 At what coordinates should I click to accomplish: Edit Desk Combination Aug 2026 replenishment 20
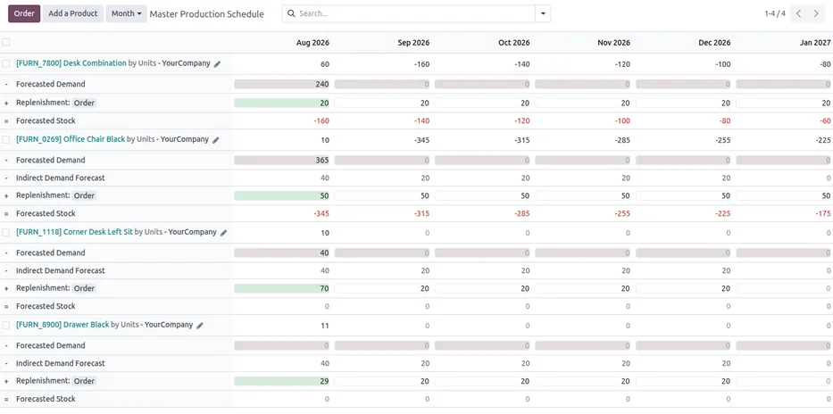coord(281,103)
